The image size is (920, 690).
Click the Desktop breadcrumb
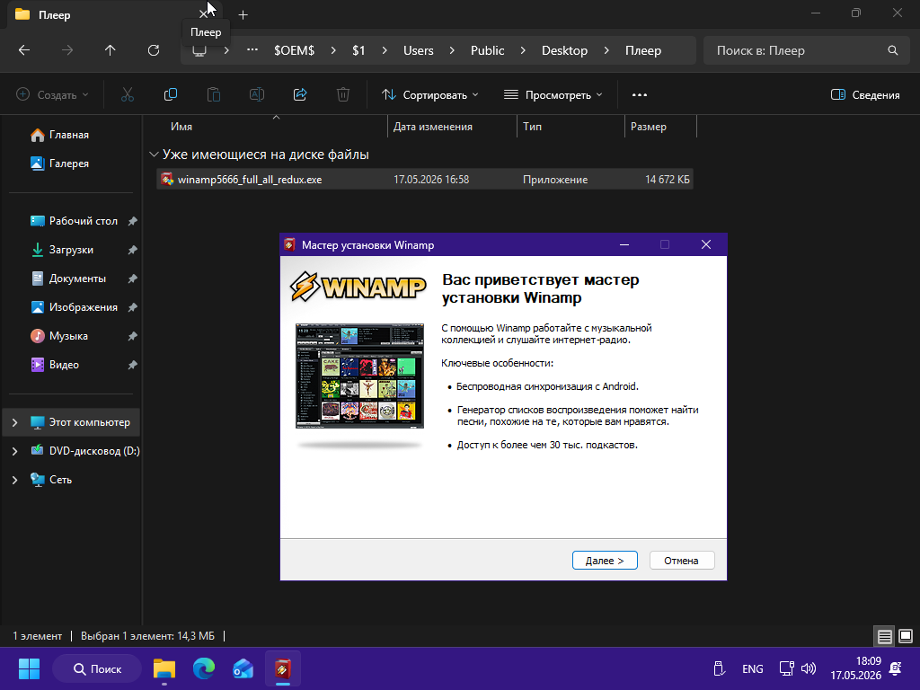coord(564,50)
